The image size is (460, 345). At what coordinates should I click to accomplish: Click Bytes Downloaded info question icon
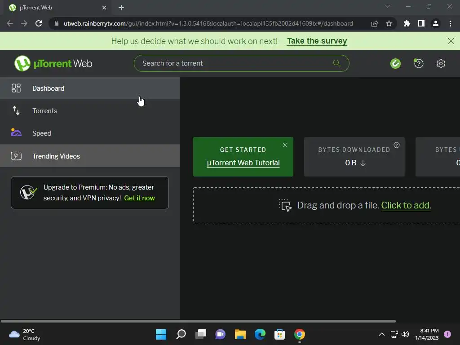pos(397,145)
